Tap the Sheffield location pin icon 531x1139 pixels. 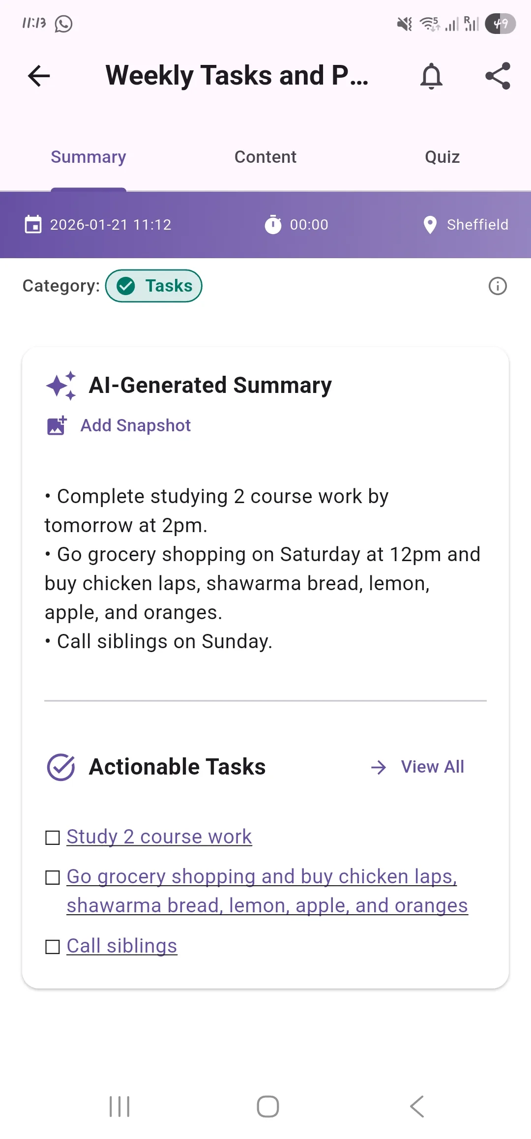[431, 225]
